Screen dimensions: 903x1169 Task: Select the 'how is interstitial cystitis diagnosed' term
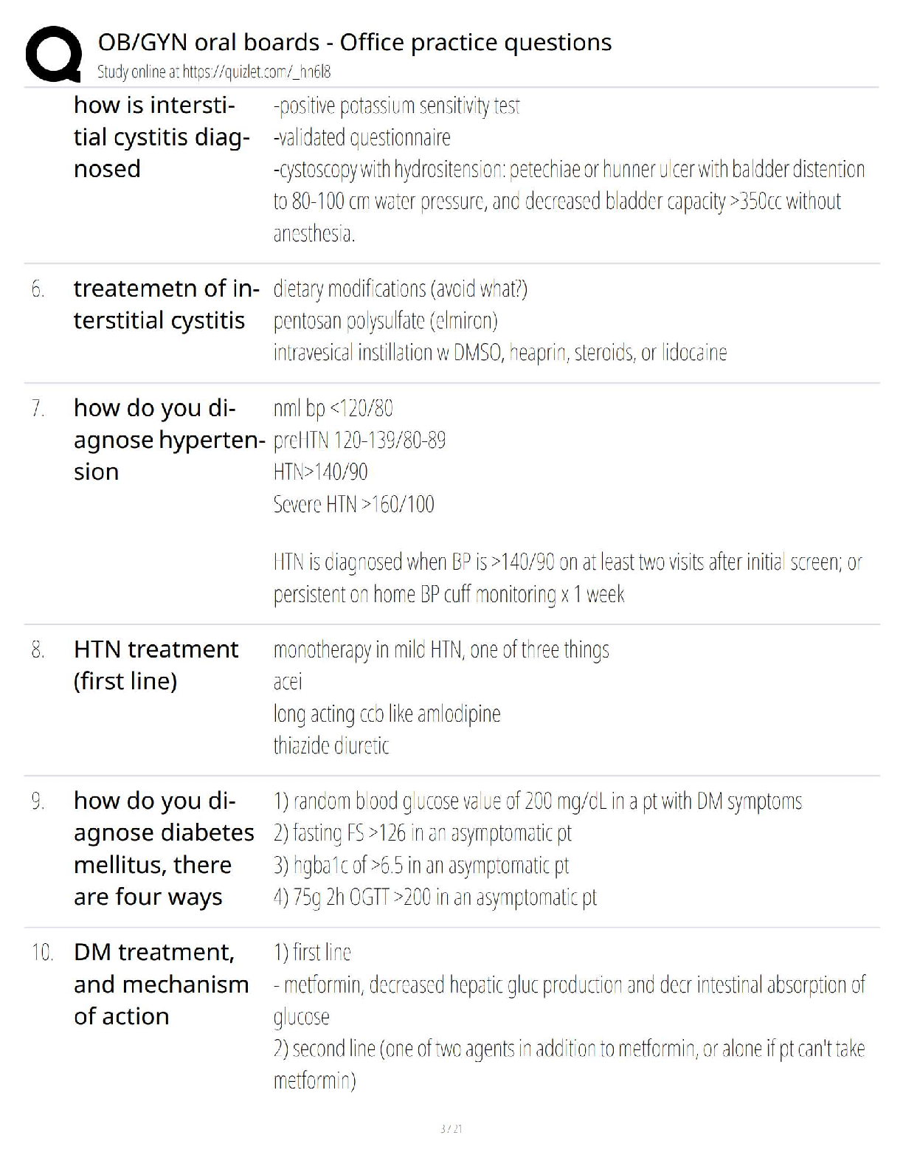click(162, 137)
